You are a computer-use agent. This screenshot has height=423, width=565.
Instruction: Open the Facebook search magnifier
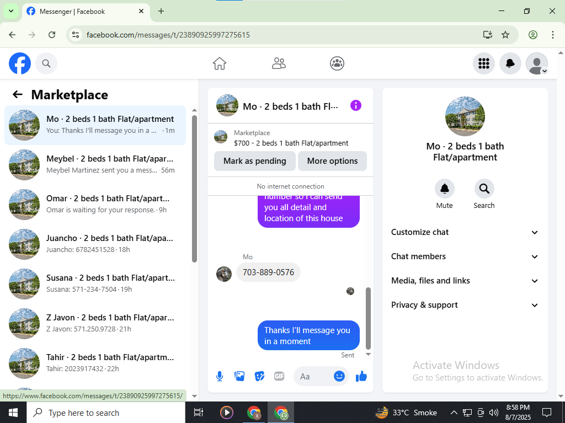pyautogui.click(x=46, y=63)
